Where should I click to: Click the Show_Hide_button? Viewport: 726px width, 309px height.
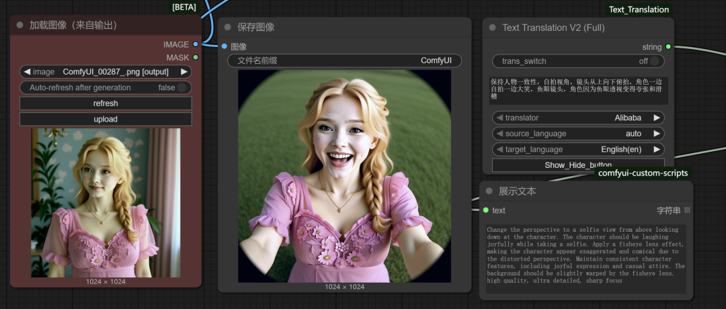[578, 165]
